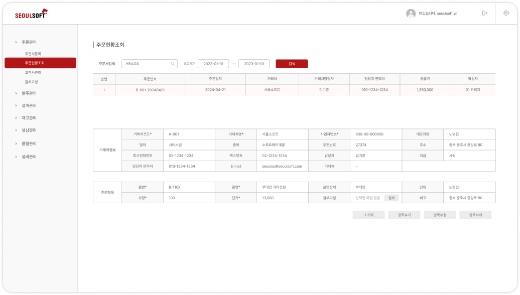The image size is (520, 295).
Task: Go to the 출하요청 submenu item
Action: click(x=31, y=82)
